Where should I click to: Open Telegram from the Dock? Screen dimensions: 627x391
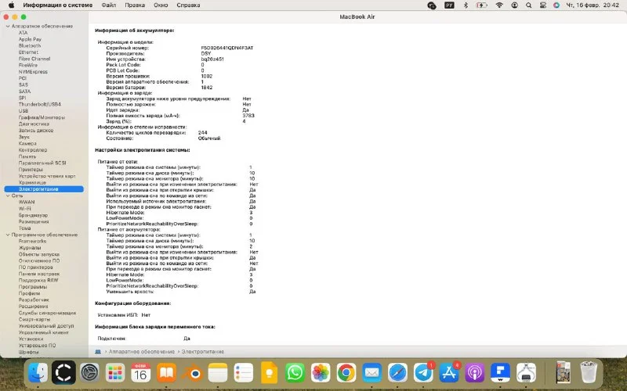pos(423,374)
